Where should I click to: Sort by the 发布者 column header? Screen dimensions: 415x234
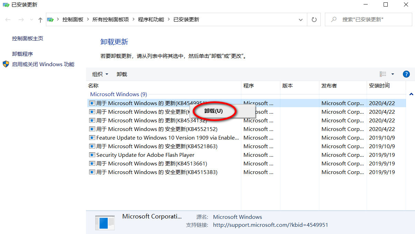(343, 85)
